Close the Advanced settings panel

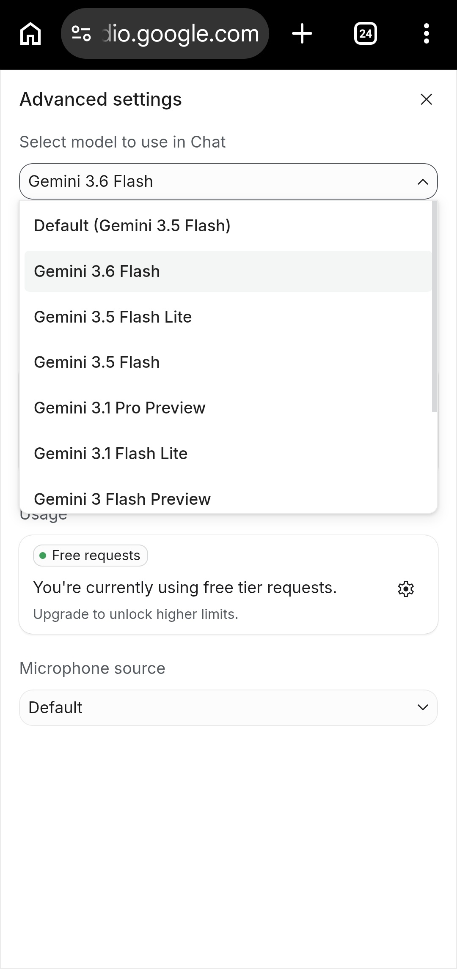click(x=426, y=99)
